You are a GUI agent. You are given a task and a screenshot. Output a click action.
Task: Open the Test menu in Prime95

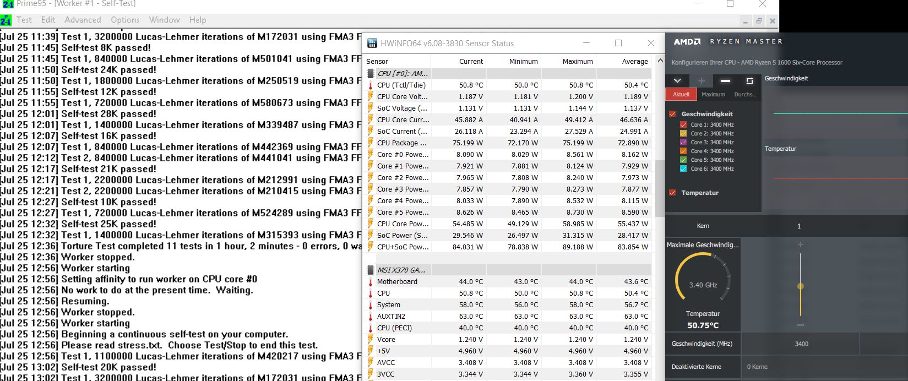pyautogui.click(x=24, y=20)
